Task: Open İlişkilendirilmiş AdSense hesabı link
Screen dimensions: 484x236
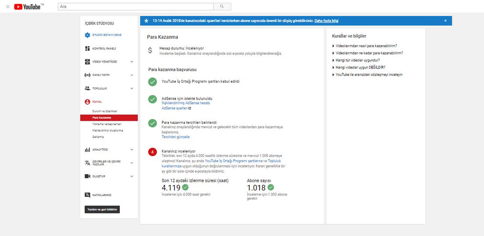Action: [x=186, y=103]
